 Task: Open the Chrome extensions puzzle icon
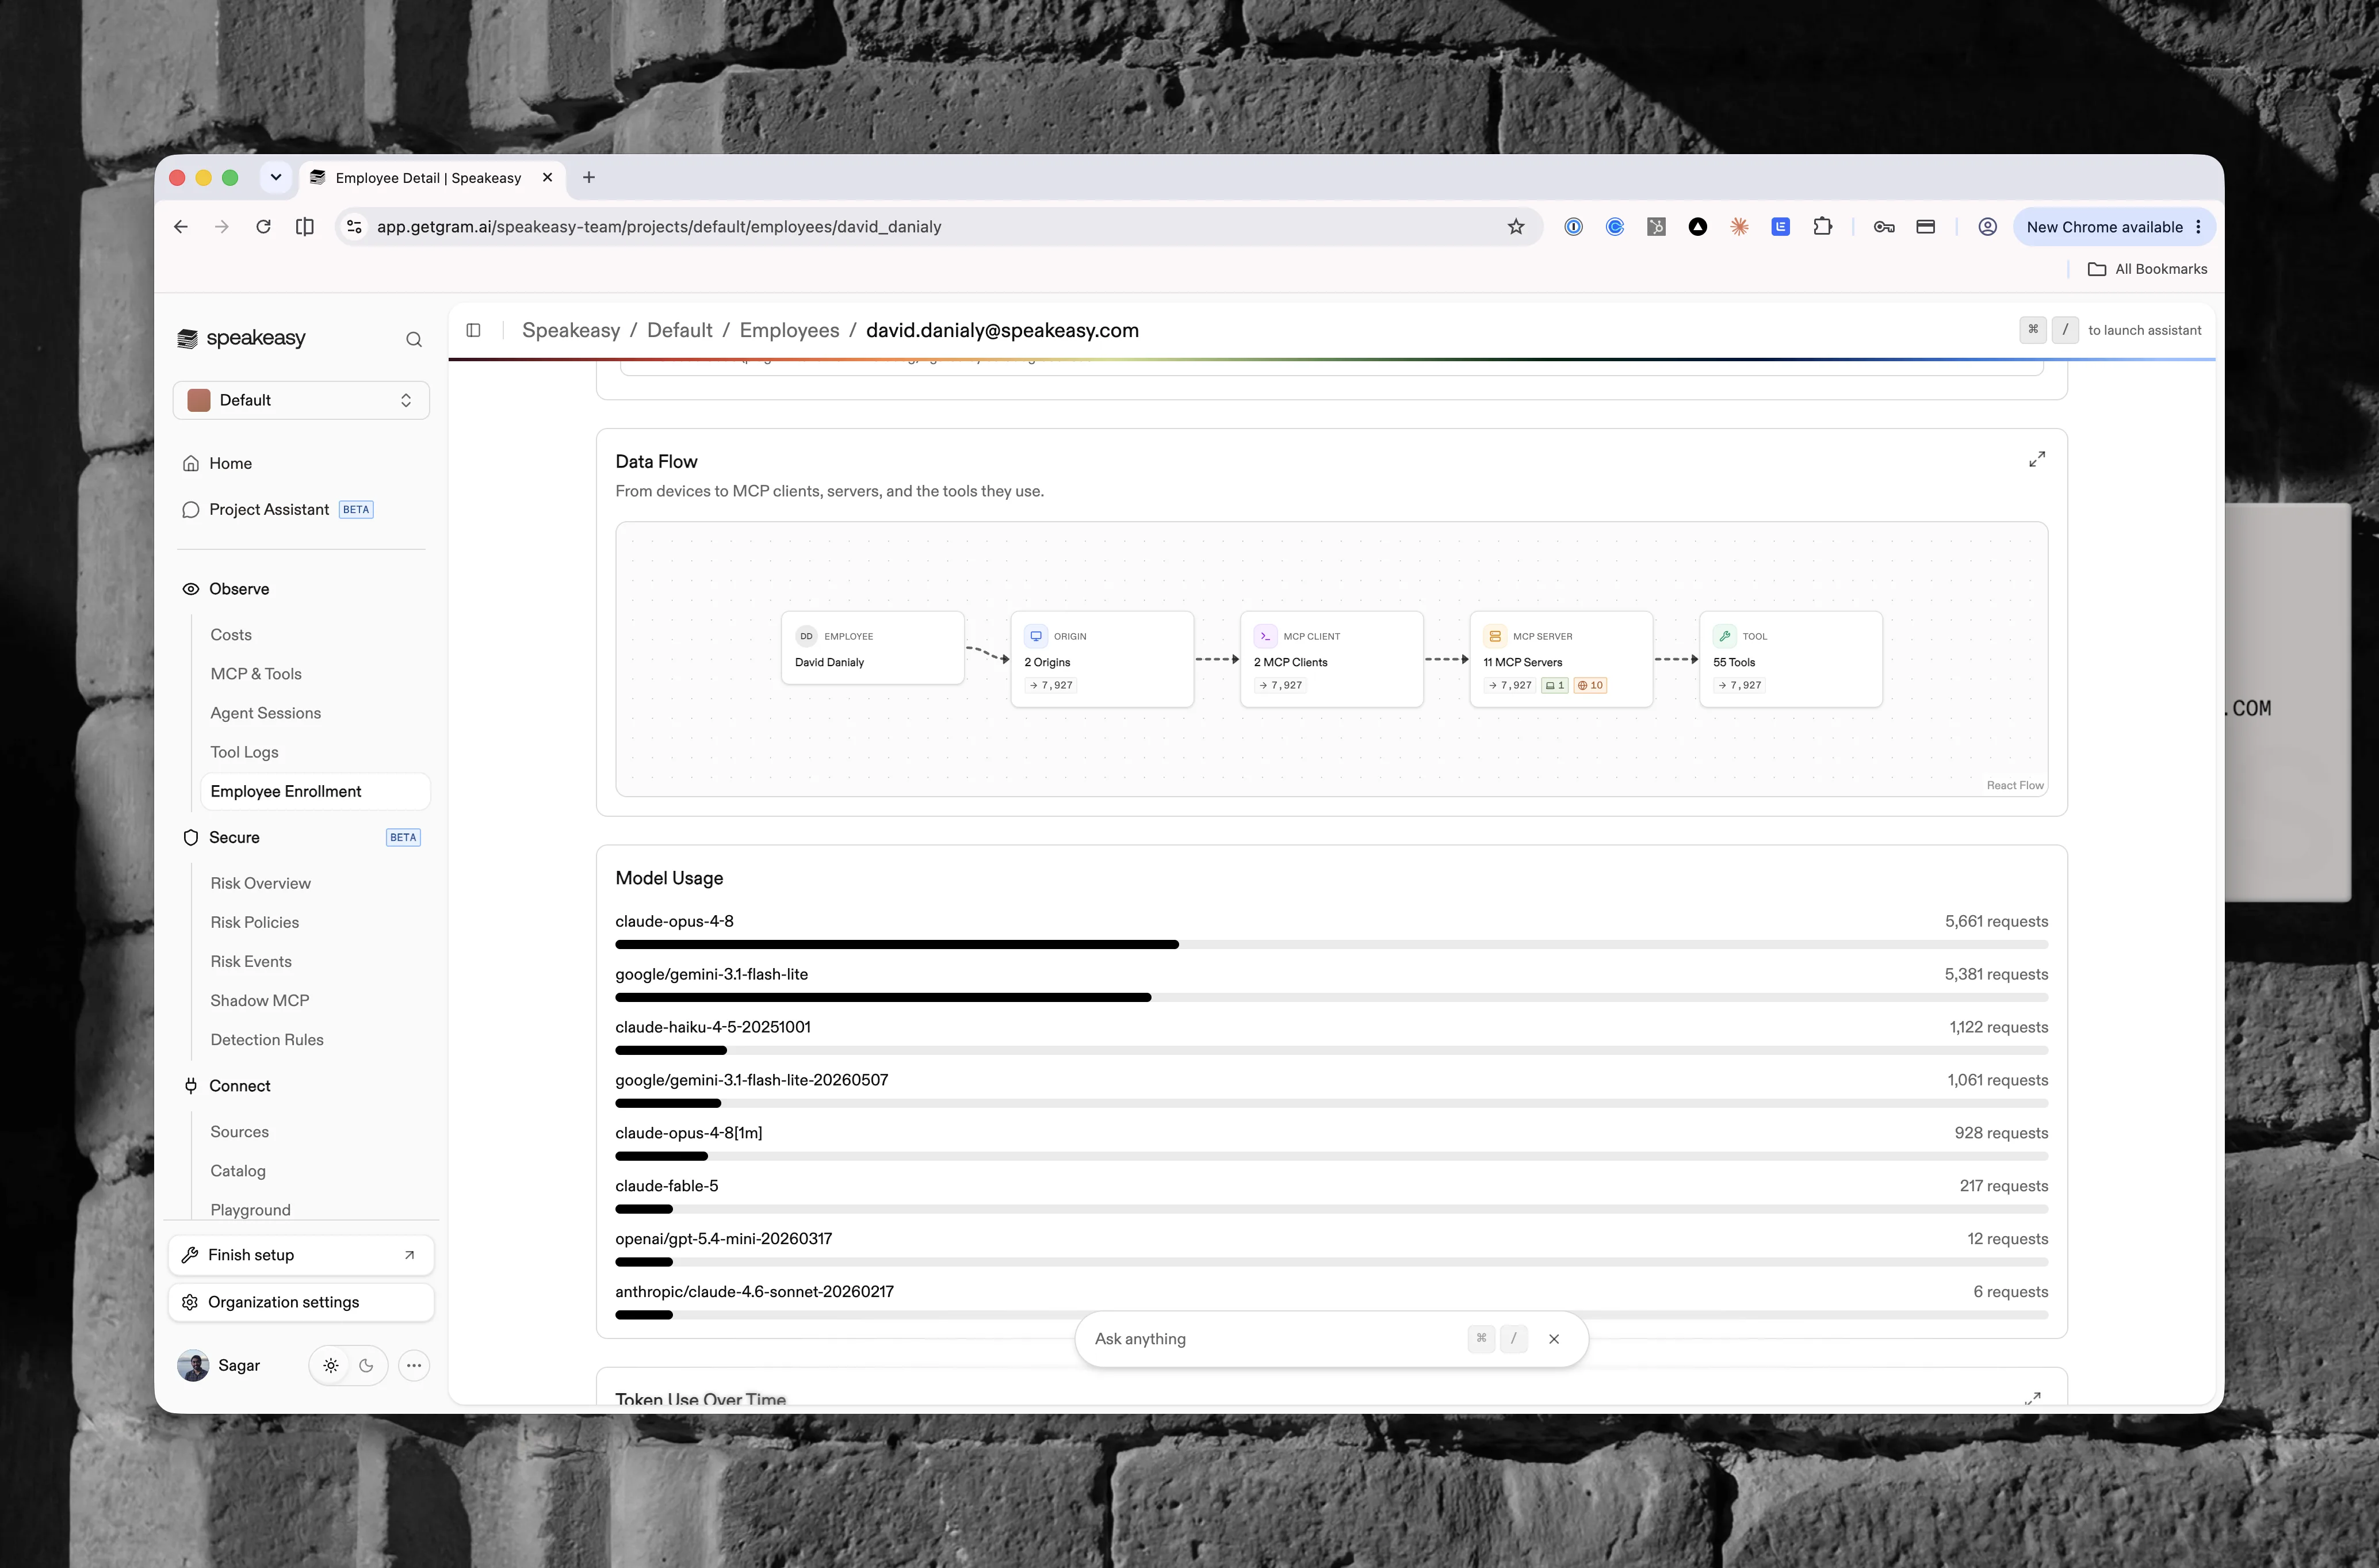pyautogui.click(x=1822, y=227)
